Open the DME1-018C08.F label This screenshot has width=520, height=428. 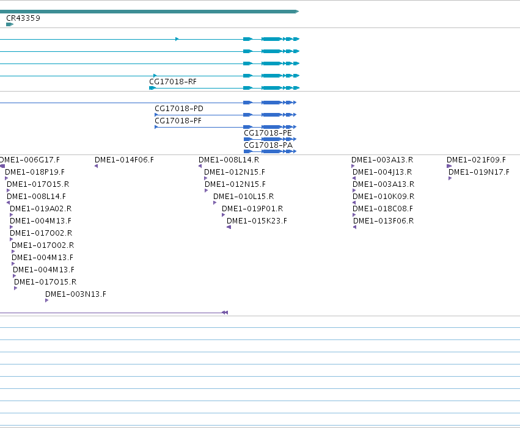[383, 209]
